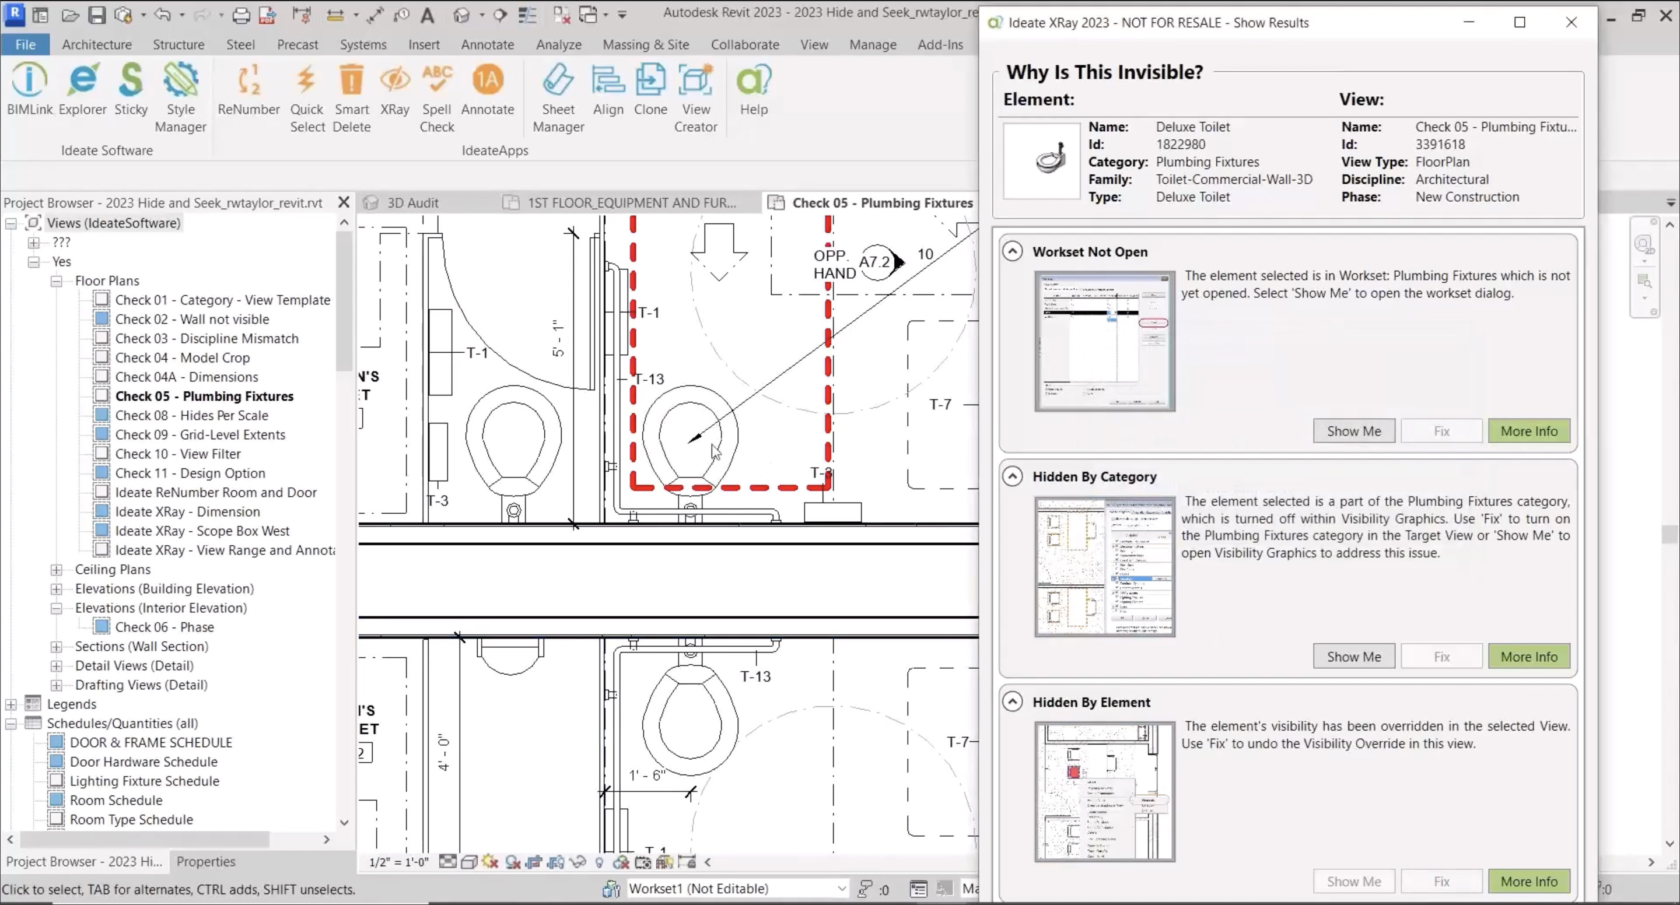Switch to 1ST FLOOR_EQUIPMENT AND FUR view tab
This screenshot has height=905, width=1680.
click(631, 203)
